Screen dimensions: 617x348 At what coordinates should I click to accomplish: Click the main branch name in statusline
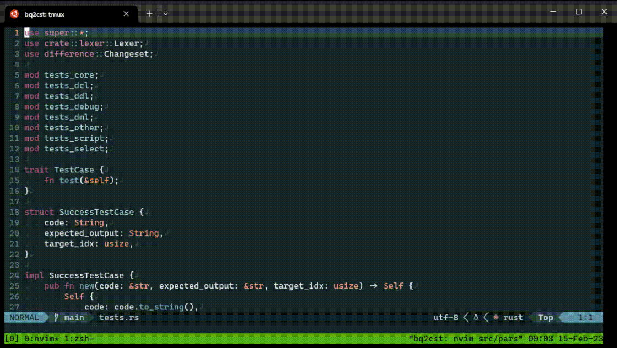74,317
